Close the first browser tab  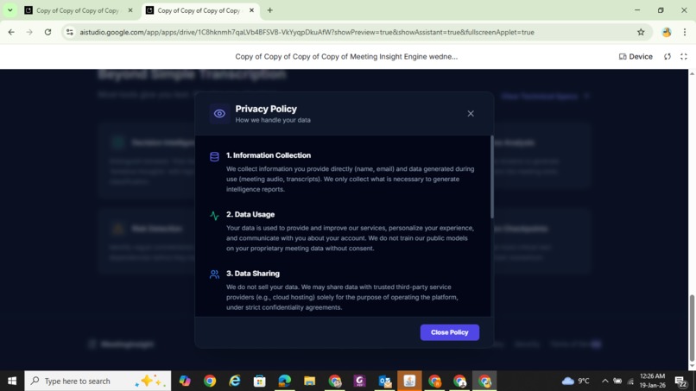click(x=130, y=10)
